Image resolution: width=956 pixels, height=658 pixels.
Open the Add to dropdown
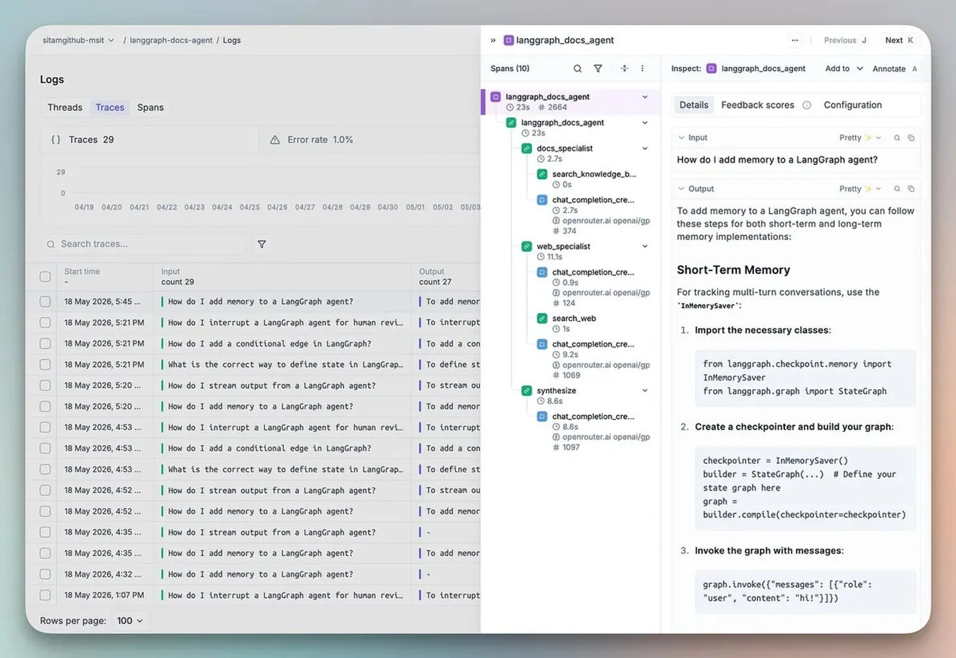[844, 69]
